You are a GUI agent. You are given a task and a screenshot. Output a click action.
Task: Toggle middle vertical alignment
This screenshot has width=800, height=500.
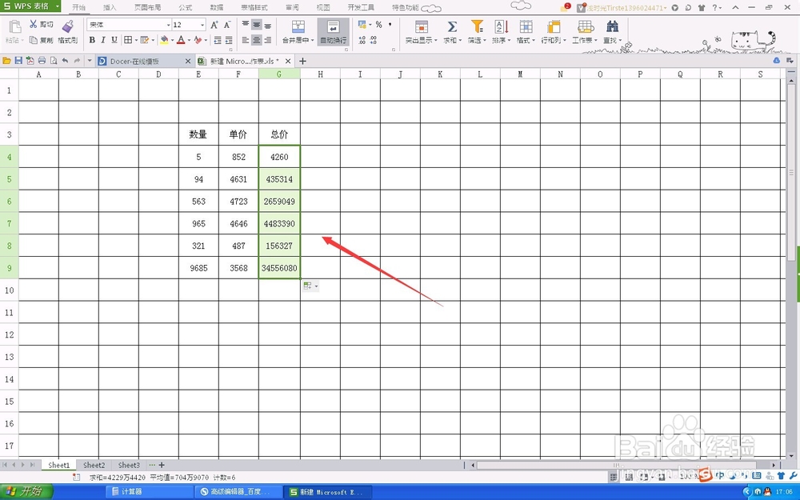[257, 25]
